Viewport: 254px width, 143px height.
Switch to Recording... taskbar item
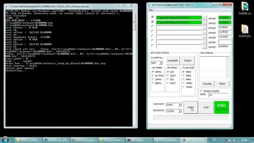(x=139, y=140)
